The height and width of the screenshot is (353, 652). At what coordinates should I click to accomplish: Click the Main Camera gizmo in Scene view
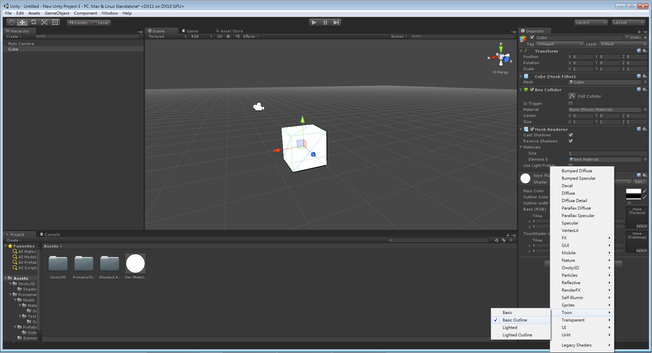pos(259,107)
